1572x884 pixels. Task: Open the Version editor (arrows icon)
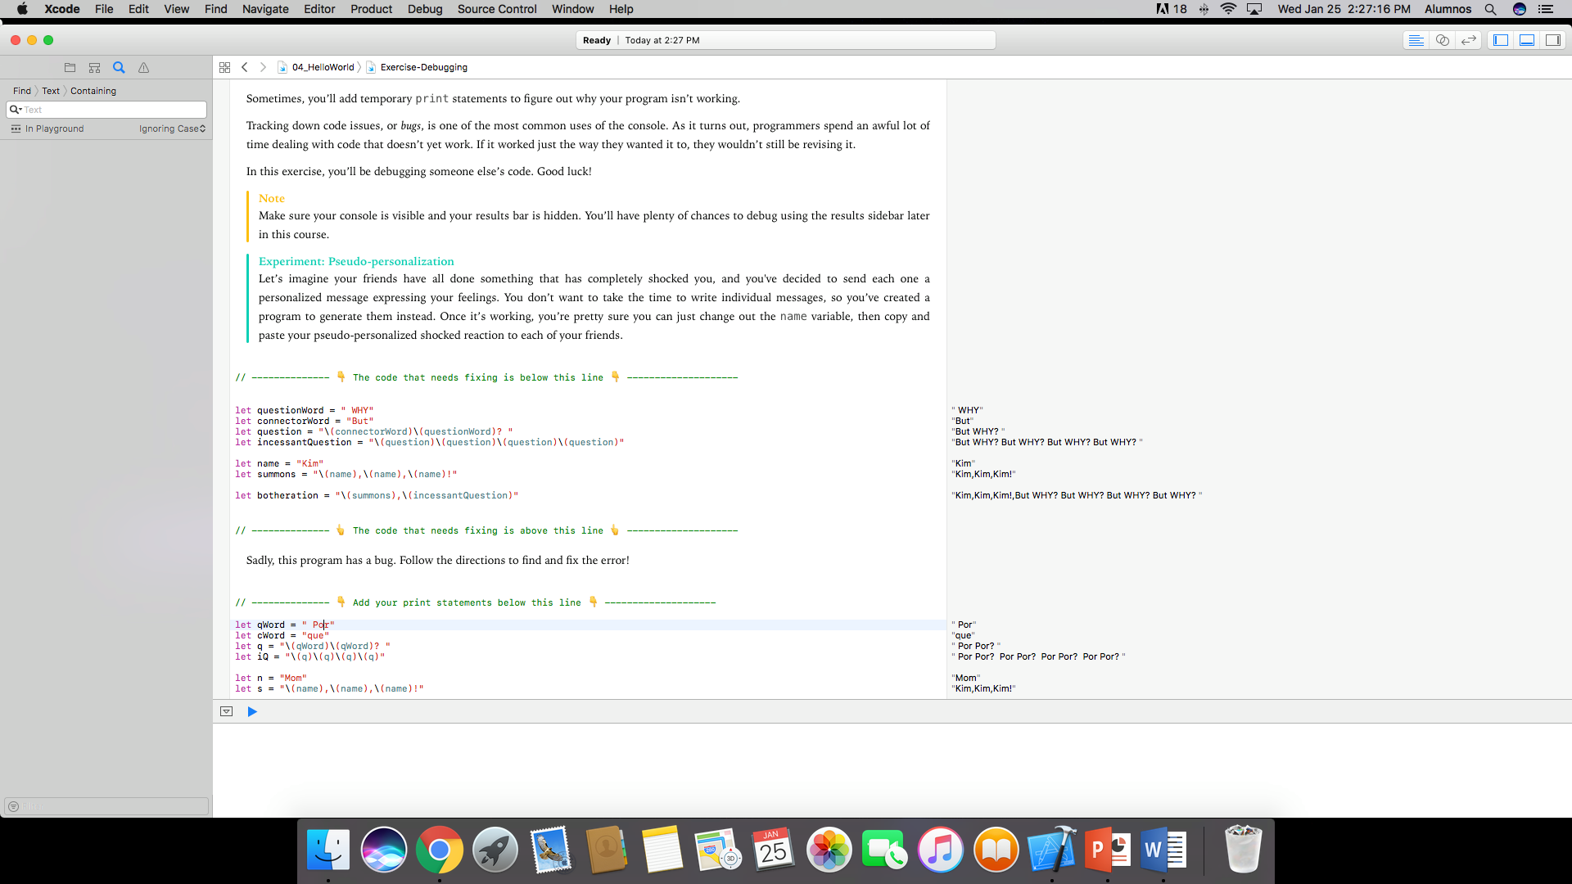[1467, 39]
